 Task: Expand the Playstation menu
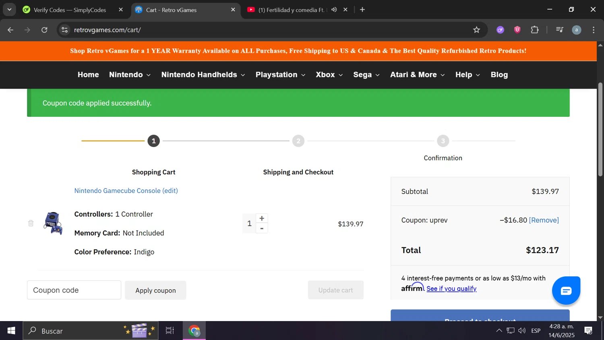tap(280, 75)
